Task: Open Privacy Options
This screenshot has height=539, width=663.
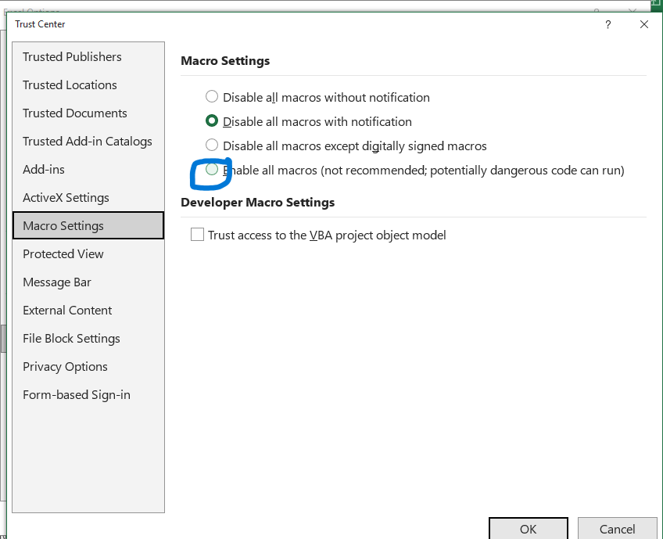Action: [x=88, y=366]
